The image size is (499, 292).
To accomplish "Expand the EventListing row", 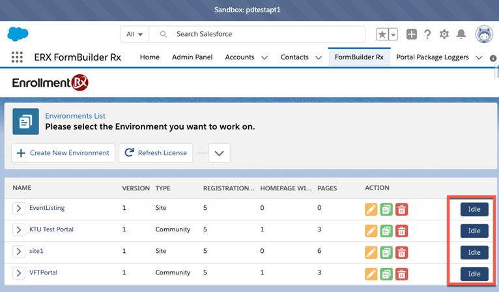I will coord(19,208).
